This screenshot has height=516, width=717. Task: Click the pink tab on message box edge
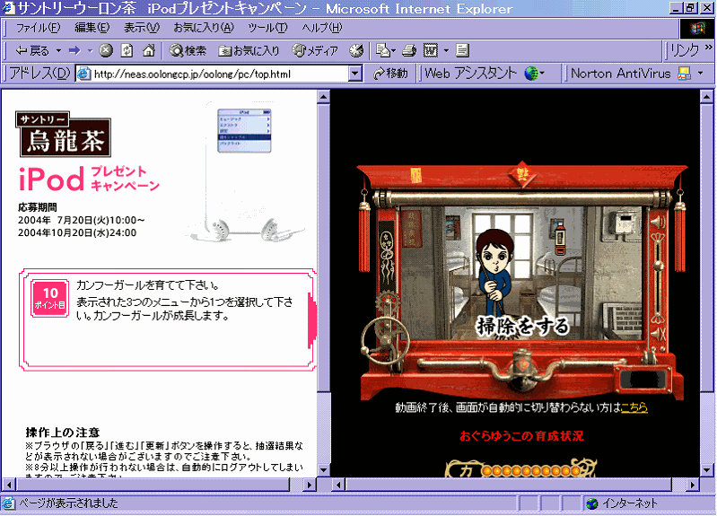click(x=313, y=320)
